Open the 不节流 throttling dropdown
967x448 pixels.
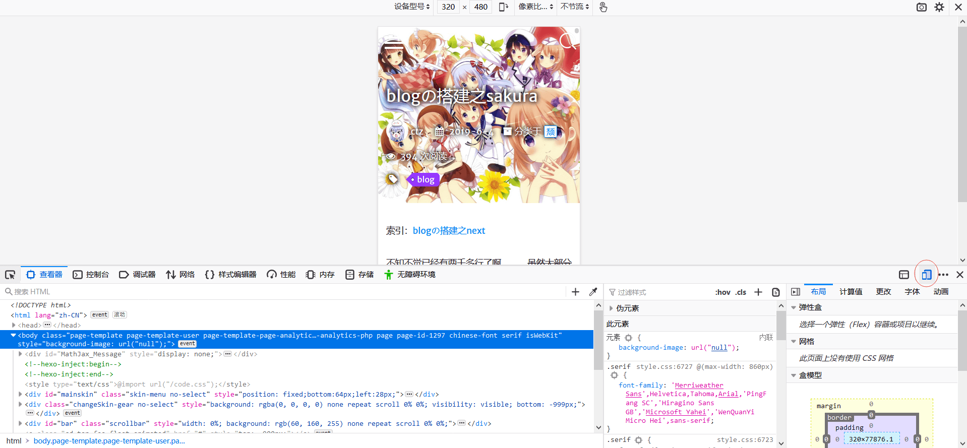[x=575, y=7]
